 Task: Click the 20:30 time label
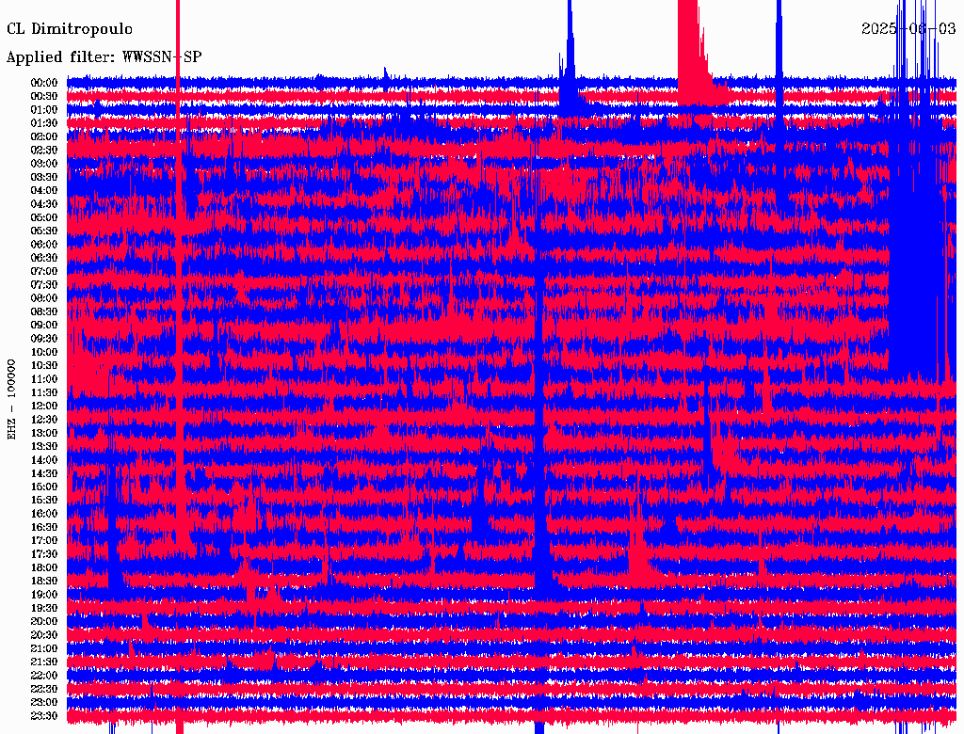(x=44, y=635)
